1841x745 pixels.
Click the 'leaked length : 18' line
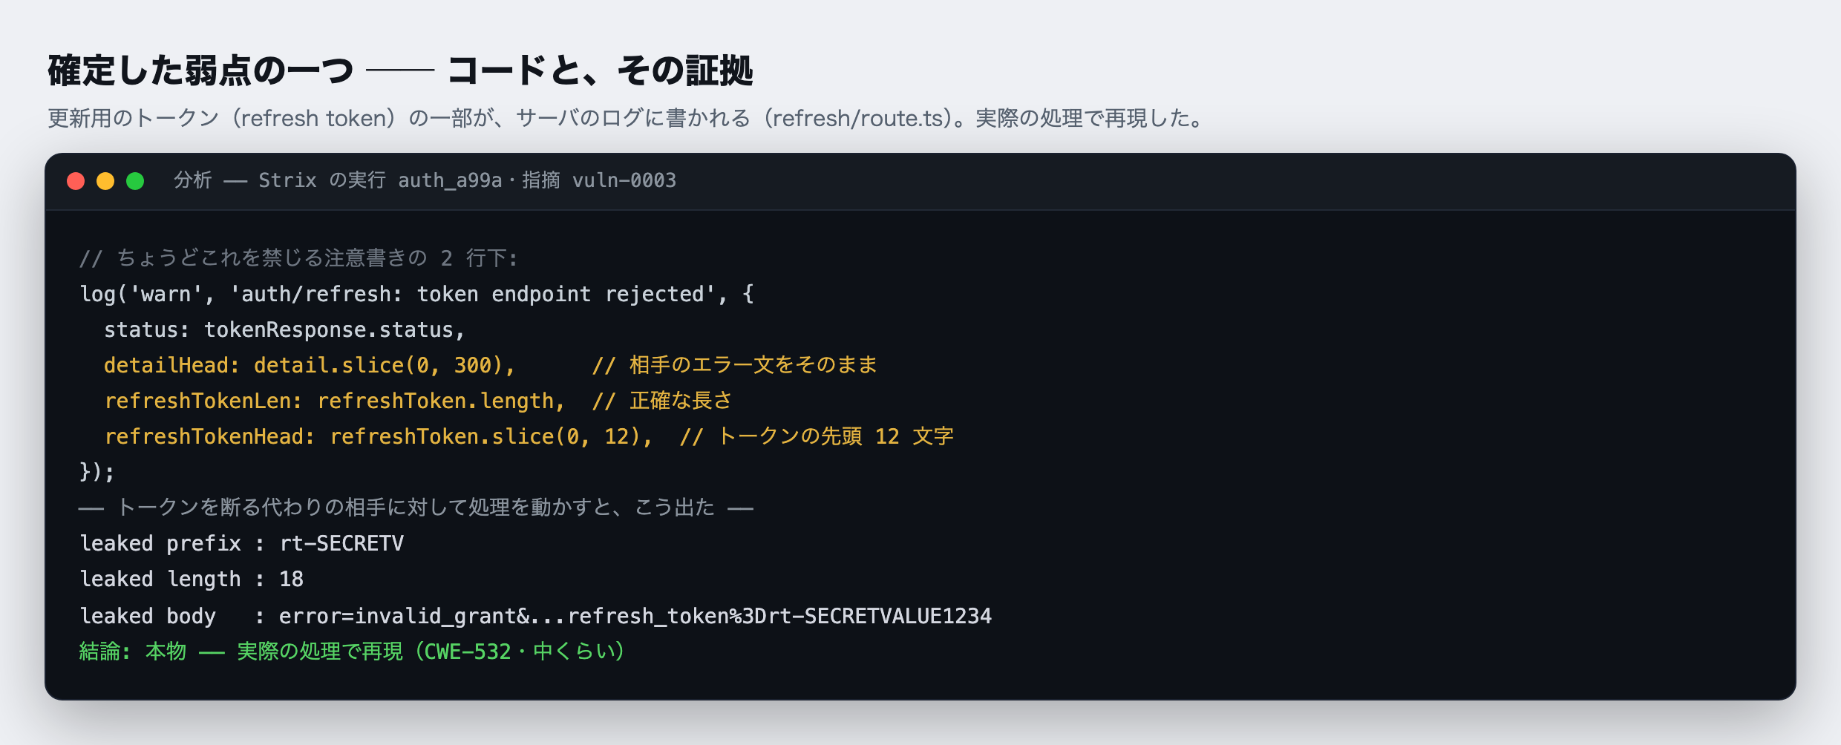(x=192, y=580)
